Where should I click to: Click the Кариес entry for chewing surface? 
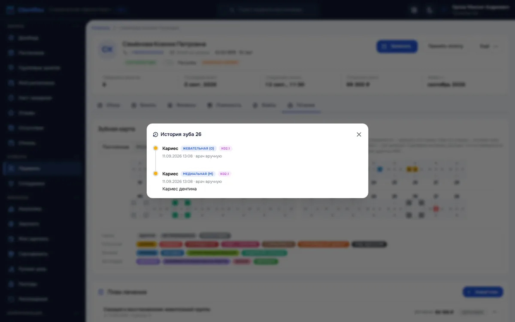[170, 149]
